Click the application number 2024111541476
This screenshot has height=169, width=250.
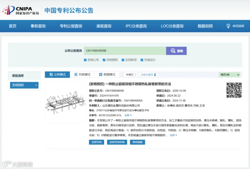click(109, 96)
